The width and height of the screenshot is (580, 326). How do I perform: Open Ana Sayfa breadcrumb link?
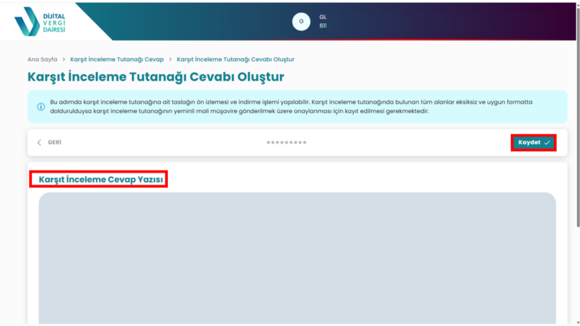(42, 59)
